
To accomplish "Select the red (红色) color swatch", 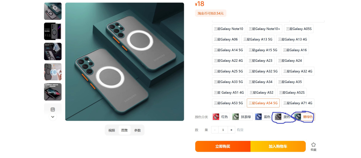I will pos(221,117).
